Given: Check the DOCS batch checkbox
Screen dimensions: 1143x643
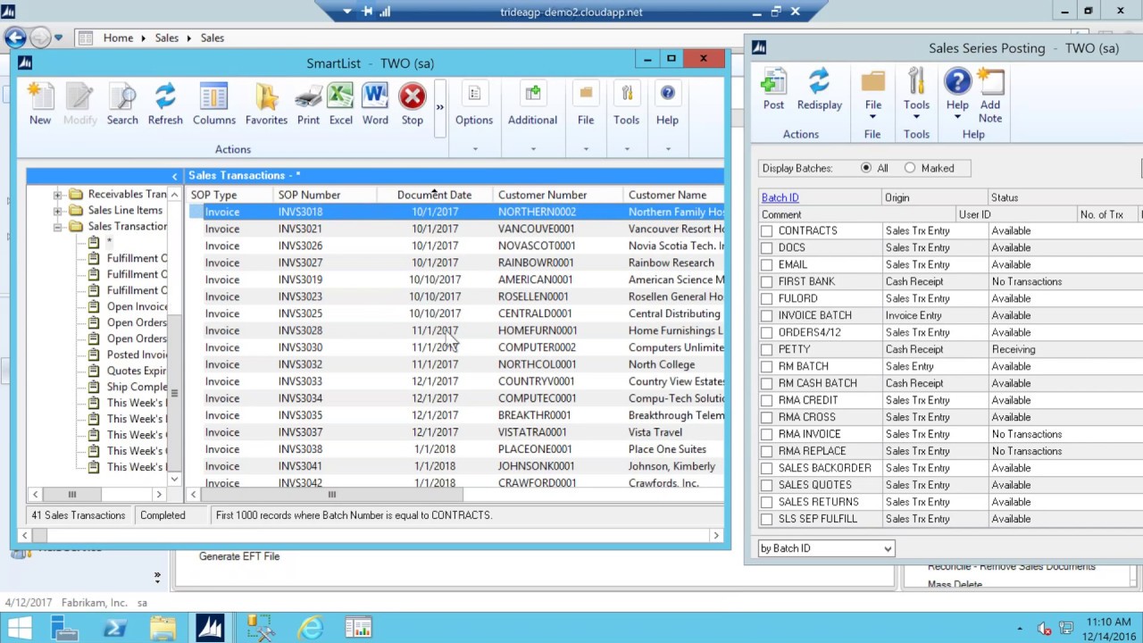Looking at the screenshot, I should (767, 247).
